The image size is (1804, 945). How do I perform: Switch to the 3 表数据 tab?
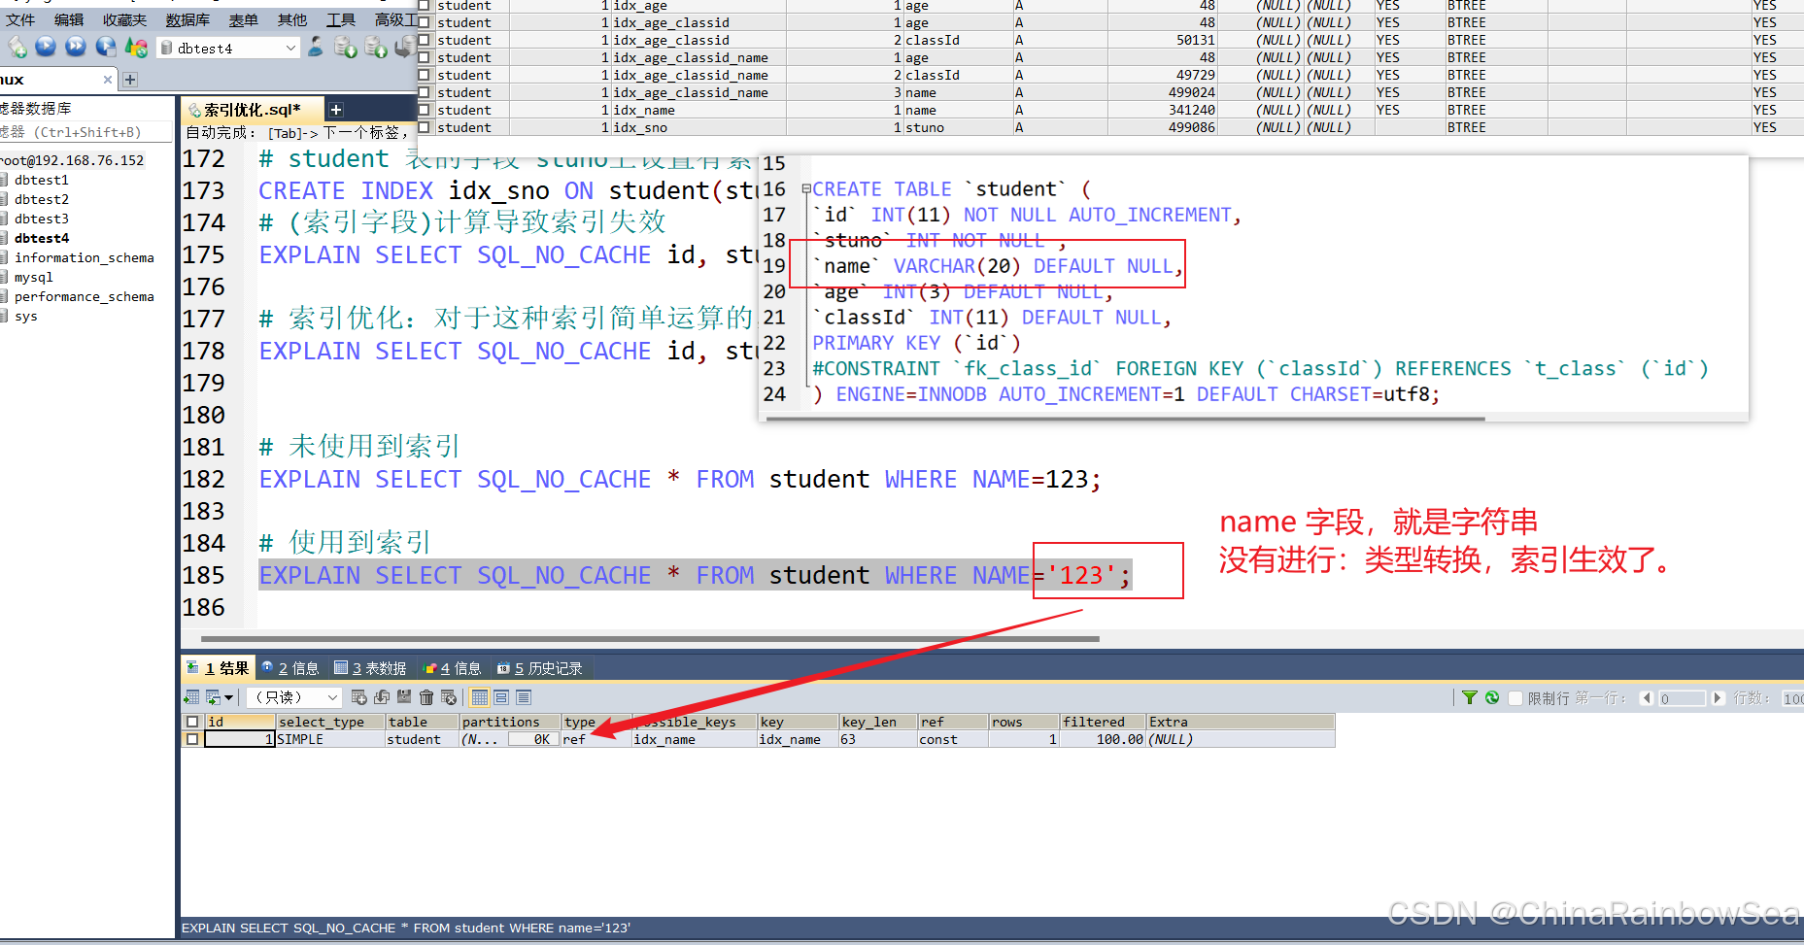click(370, 668)
